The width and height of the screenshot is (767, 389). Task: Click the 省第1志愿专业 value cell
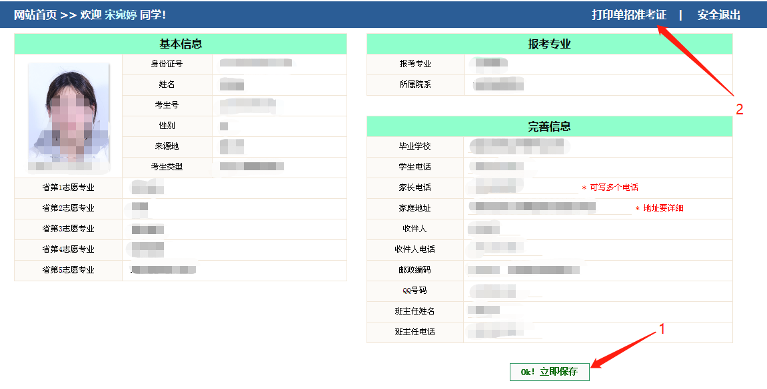point(233,188)
